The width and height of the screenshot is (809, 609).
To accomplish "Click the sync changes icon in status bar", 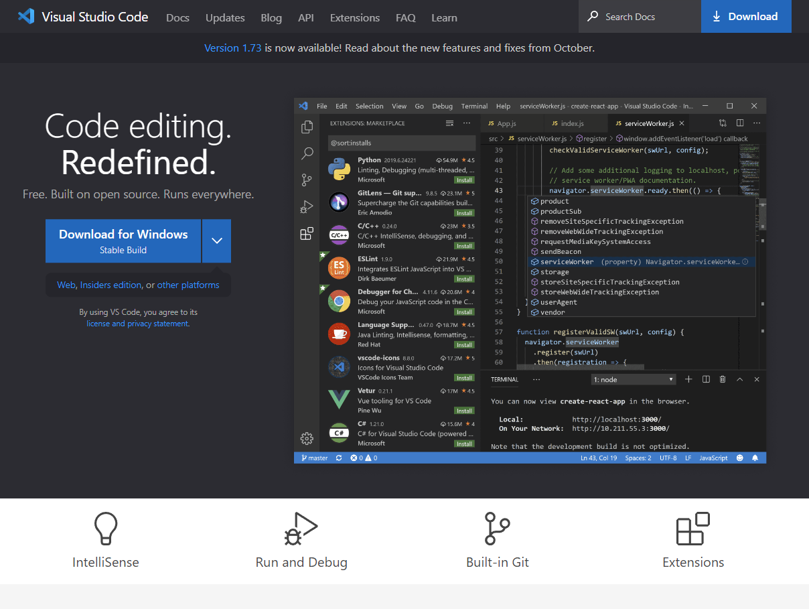I will pyautogui.click(x=339, y=458).
